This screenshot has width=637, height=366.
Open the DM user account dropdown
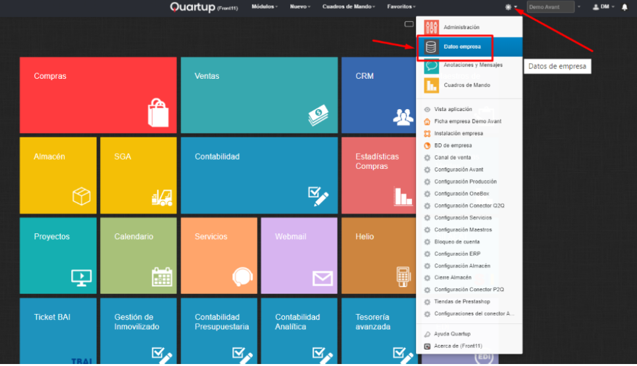603,7
